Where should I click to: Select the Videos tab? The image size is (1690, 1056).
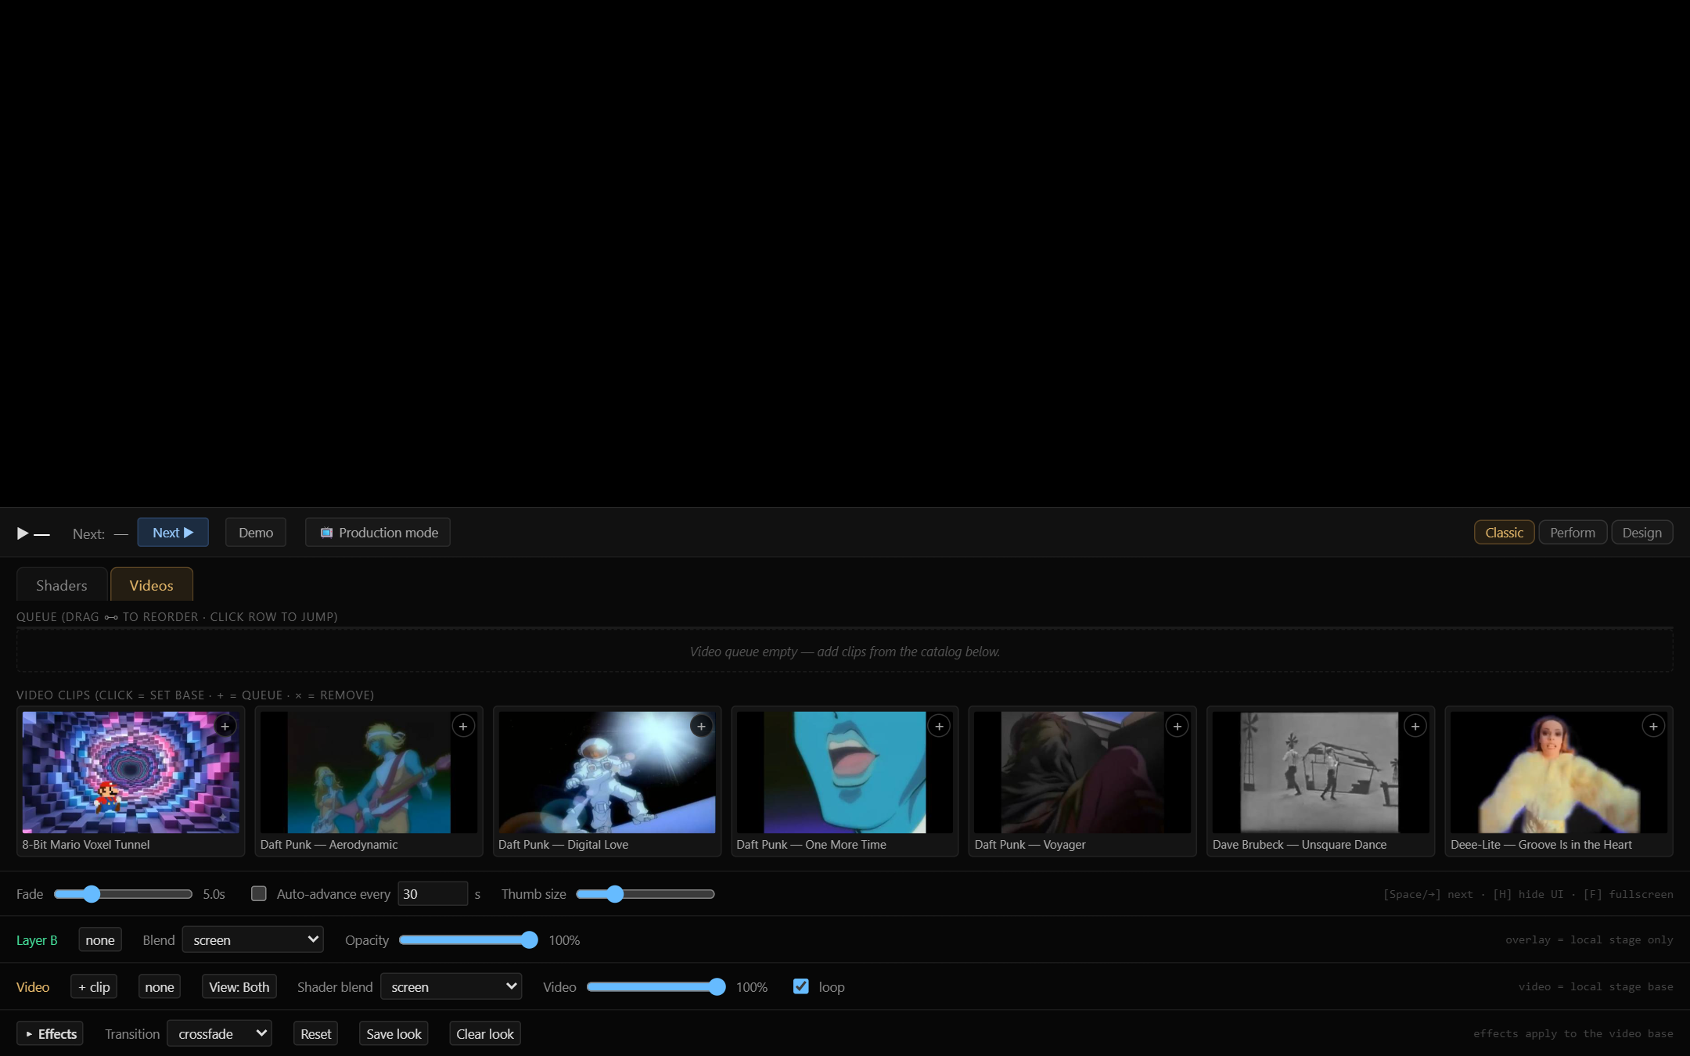point(151,585)
